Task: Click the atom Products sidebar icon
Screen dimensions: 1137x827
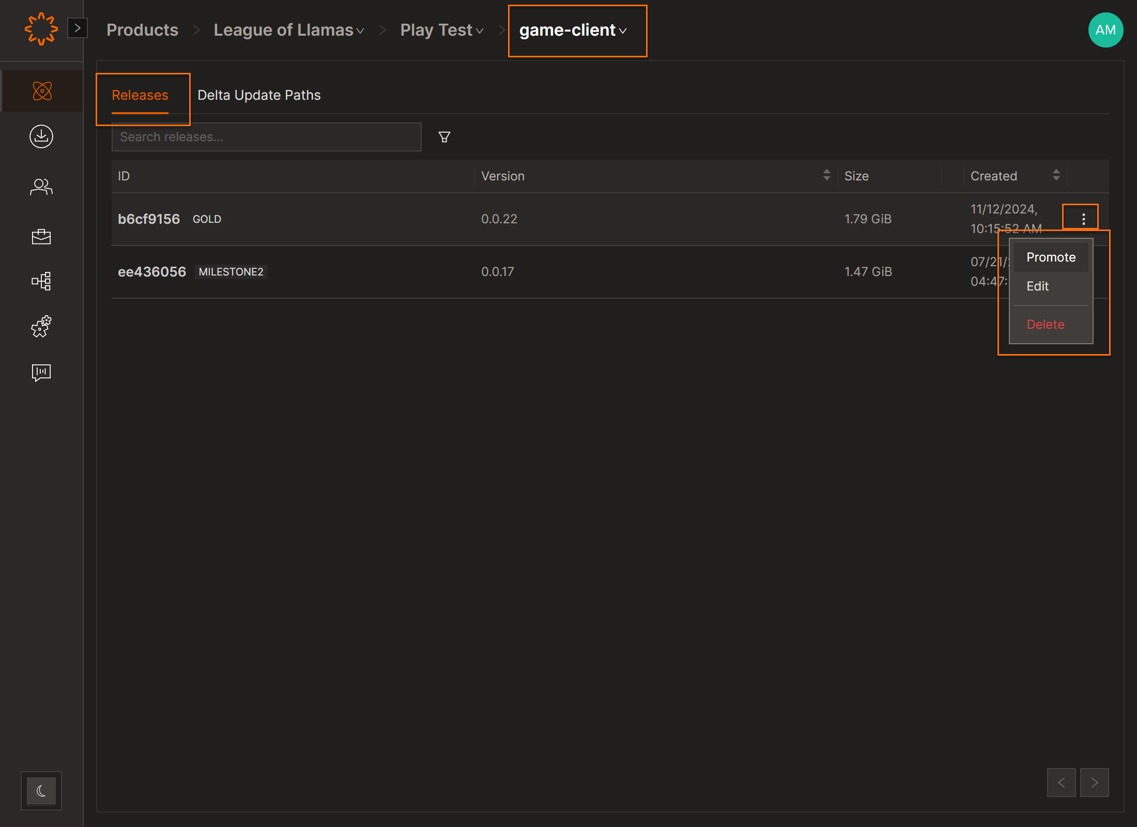Action: (42, 91)
